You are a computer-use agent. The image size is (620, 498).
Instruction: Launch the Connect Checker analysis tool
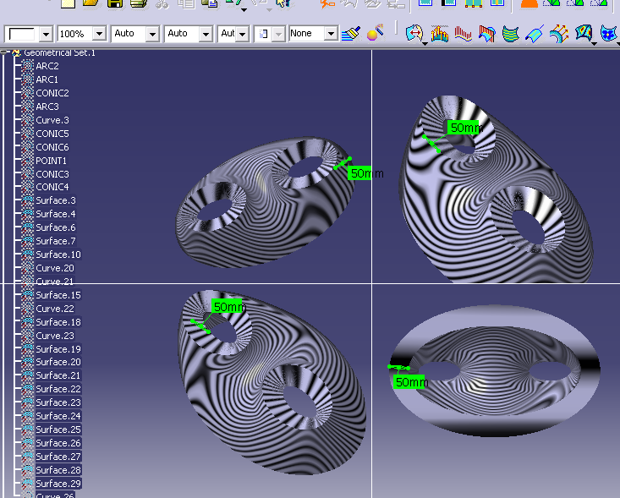[414, 34]
